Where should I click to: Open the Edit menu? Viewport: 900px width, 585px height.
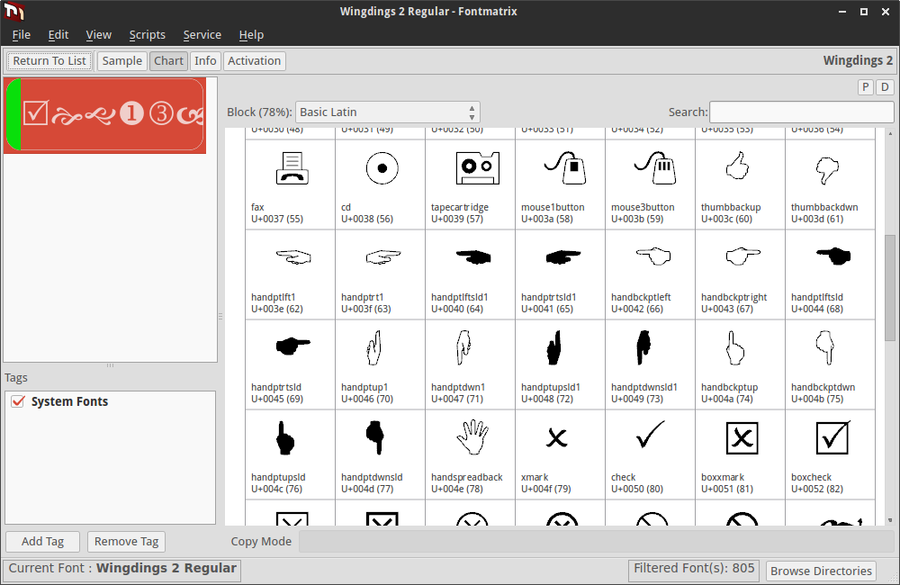[x=58, y=34]
